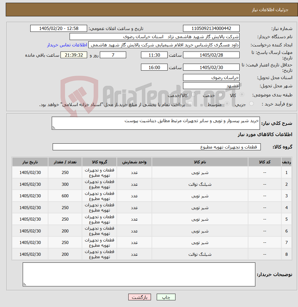The image size is (298, 307).
Task: Click row number 7 cell
Action: (287, 242)
